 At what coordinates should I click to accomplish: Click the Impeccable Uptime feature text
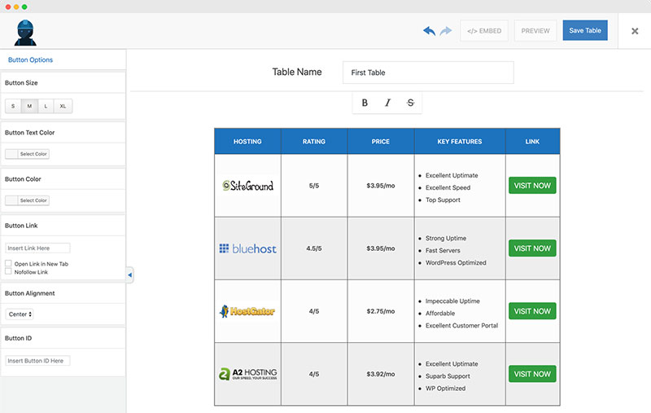[x=452, y=301]
